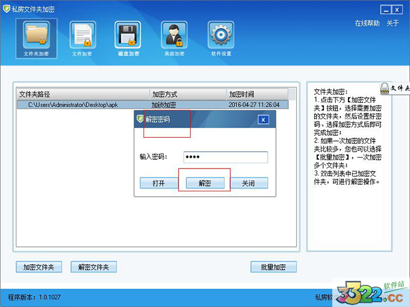The image size is (410, 307).
Task: Click the shield icon in 解密密码 title
Action: click(140, 119)
